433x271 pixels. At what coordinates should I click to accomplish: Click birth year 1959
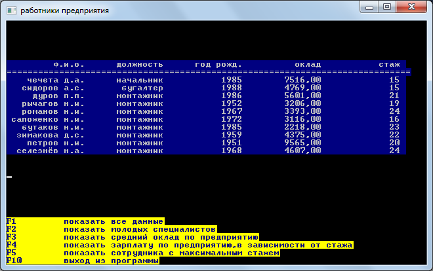pyautogui.click(x=232, y=135)
